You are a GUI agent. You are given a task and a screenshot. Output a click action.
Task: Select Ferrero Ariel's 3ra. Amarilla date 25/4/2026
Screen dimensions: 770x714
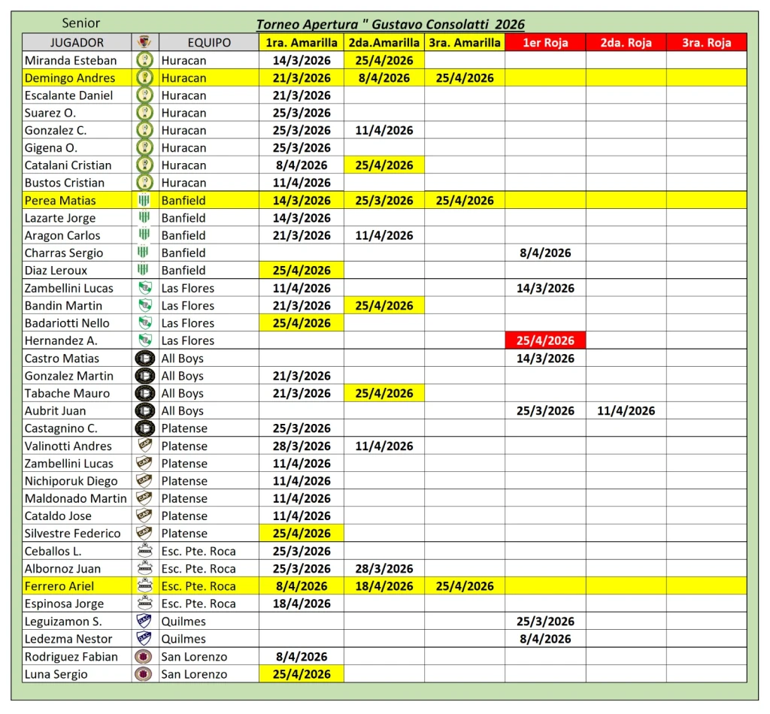click(465, 586)
